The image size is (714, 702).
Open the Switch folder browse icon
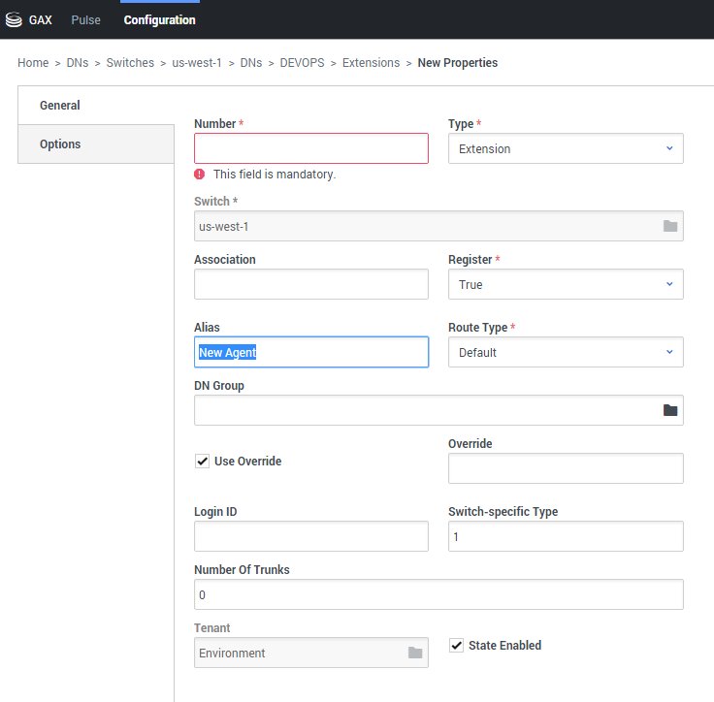pos(669,226)
